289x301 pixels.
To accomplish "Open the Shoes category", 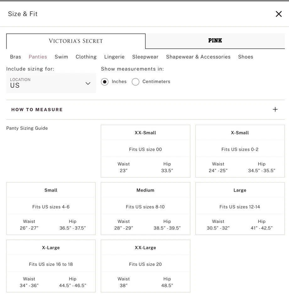I will (246, 57).
